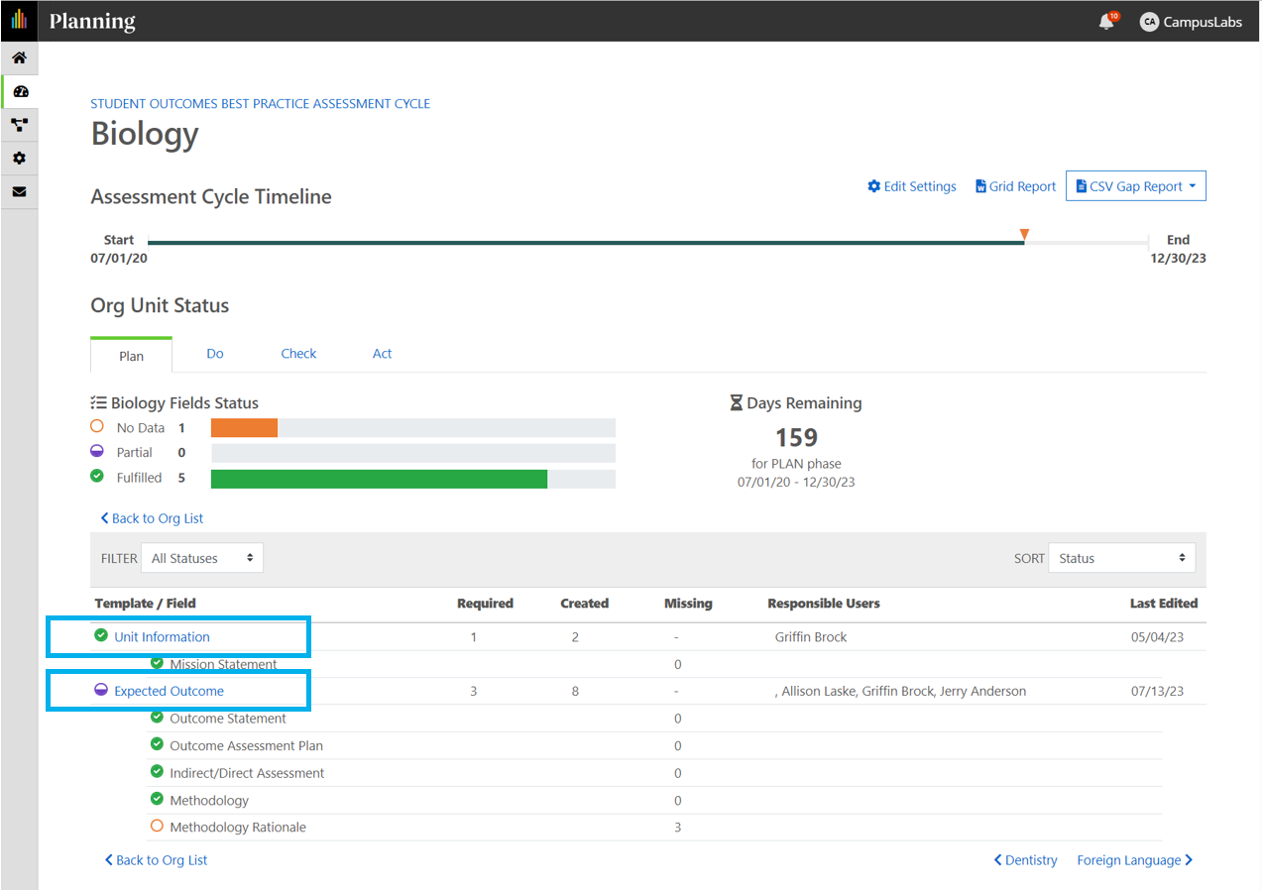This screenshot has height=890, width=1263.
Task: Go to the next unit Foreign Language
Action: click(1135, 860)
